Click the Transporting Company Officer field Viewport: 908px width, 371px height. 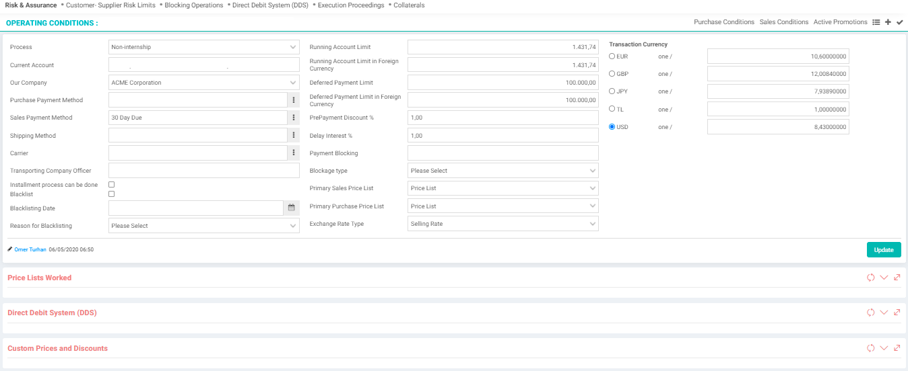pos(204,171)
